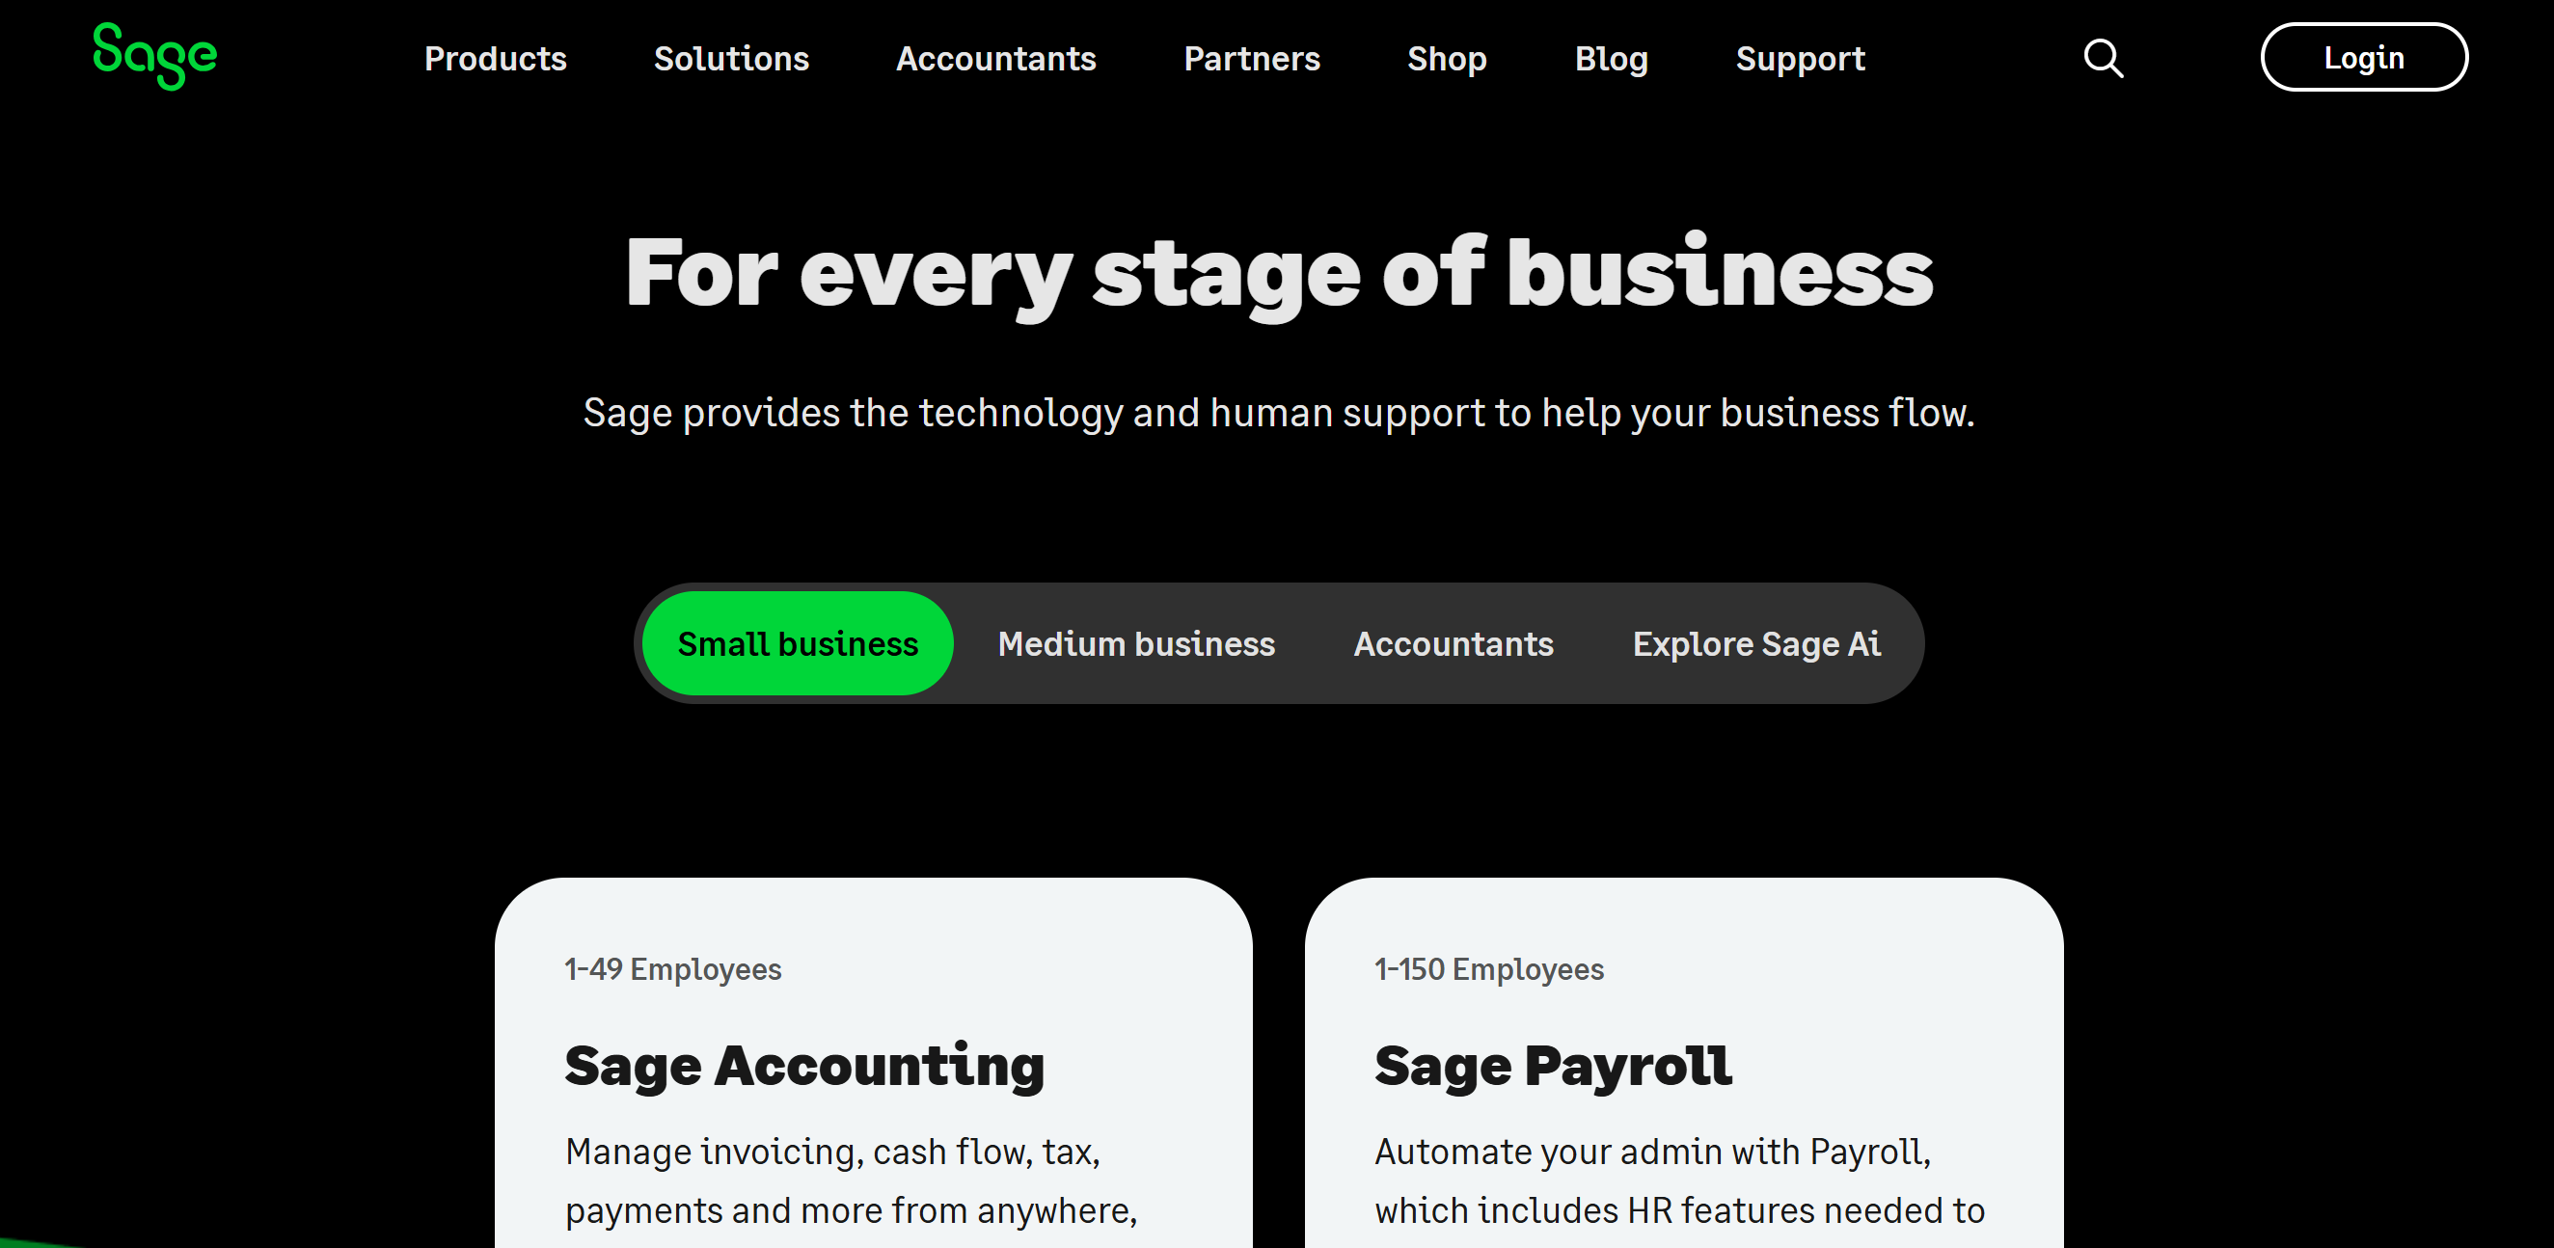Screen dimensions: 2554x1248
Task: Click the Sage Payroll card heading
Action: pyautogui.click(x=1554, y=1067)
